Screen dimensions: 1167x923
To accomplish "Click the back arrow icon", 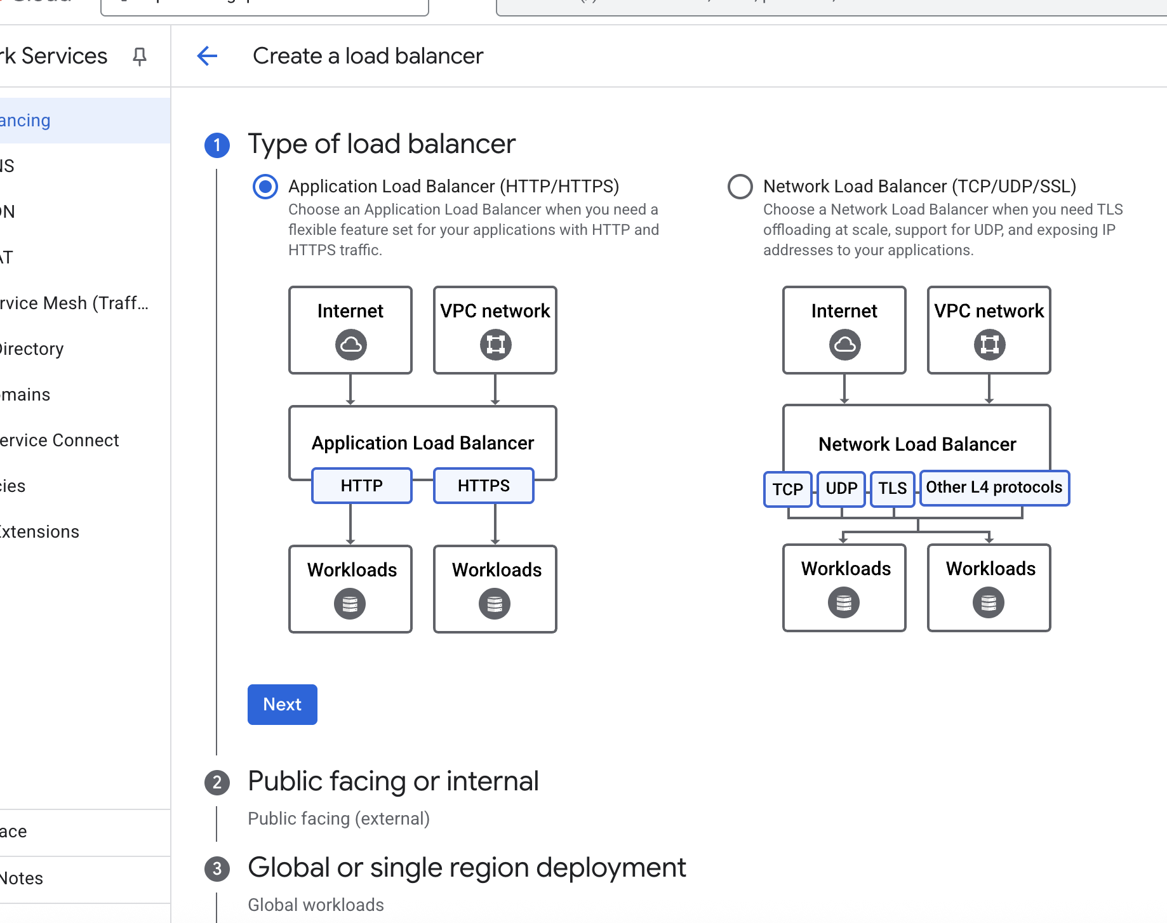I will pos(207,56).
